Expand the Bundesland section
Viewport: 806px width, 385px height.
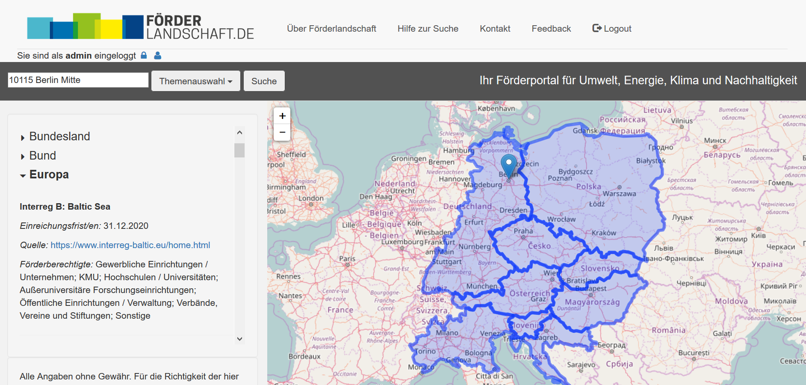click(59, 136)
